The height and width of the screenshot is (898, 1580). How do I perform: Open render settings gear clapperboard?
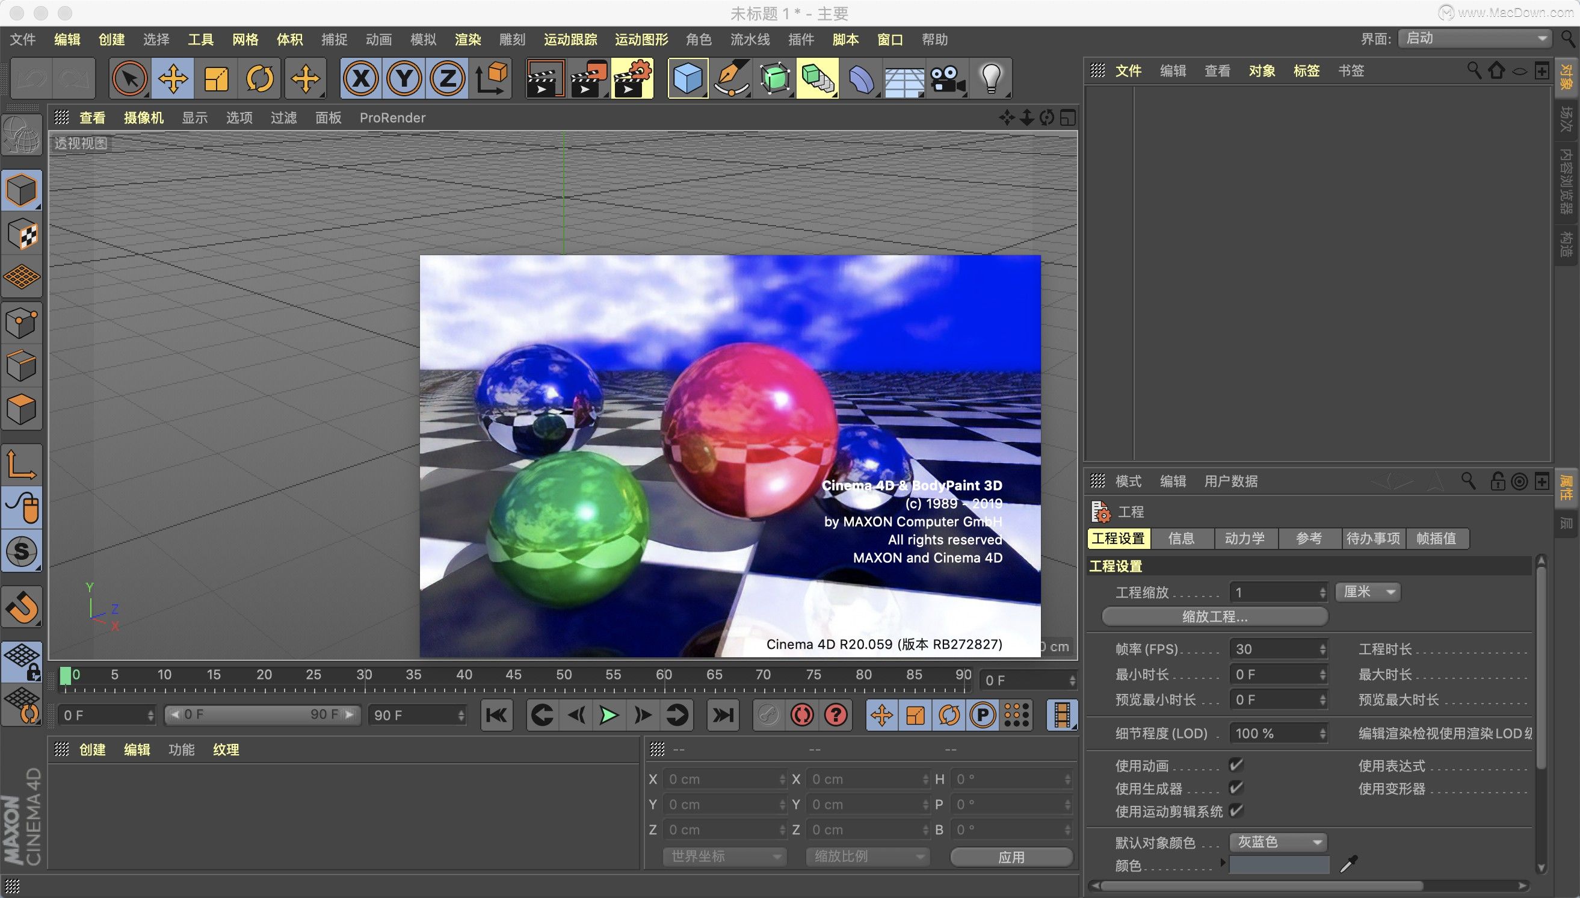click(632, 79)
